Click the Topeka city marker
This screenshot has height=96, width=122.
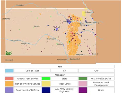coord(83,24)
